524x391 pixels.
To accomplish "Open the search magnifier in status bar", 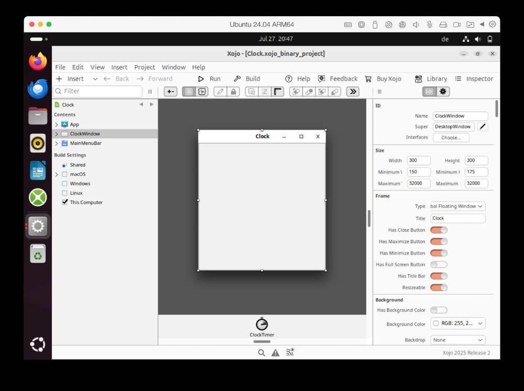I will [261, 353].
